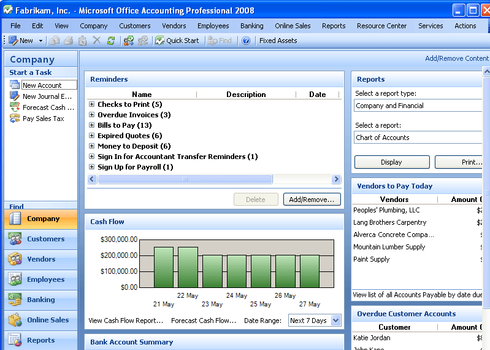Click the Print Preview toolbar icon
The image size is (490, 350).
click(83, 41)
